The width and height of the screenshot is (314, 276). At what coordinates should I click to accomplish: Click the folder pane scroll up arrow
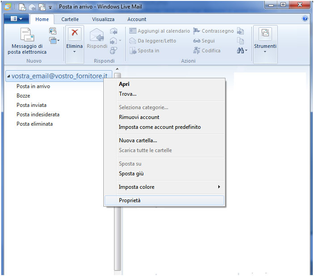pos(117,69)
